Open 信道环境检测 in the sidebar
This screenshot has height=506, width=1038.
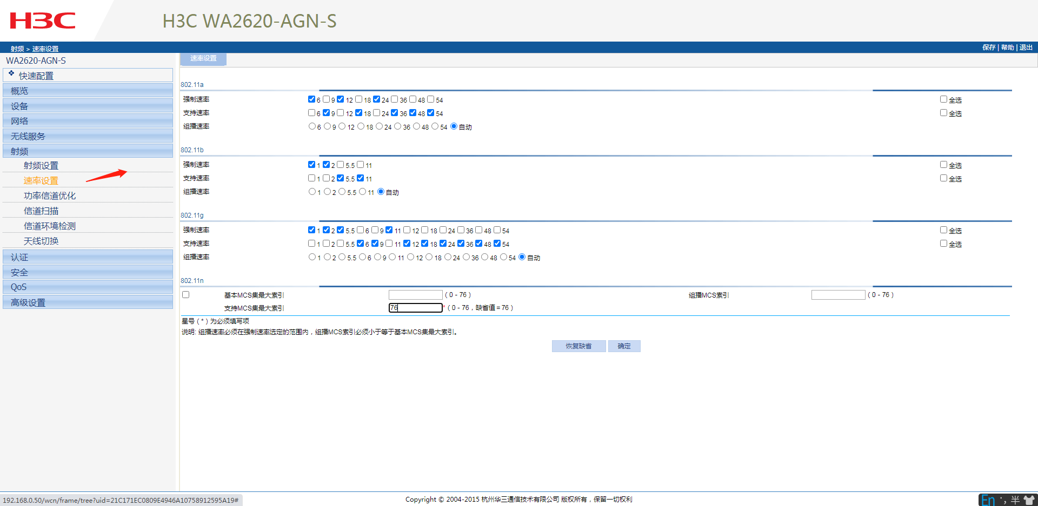pos(50,226)
